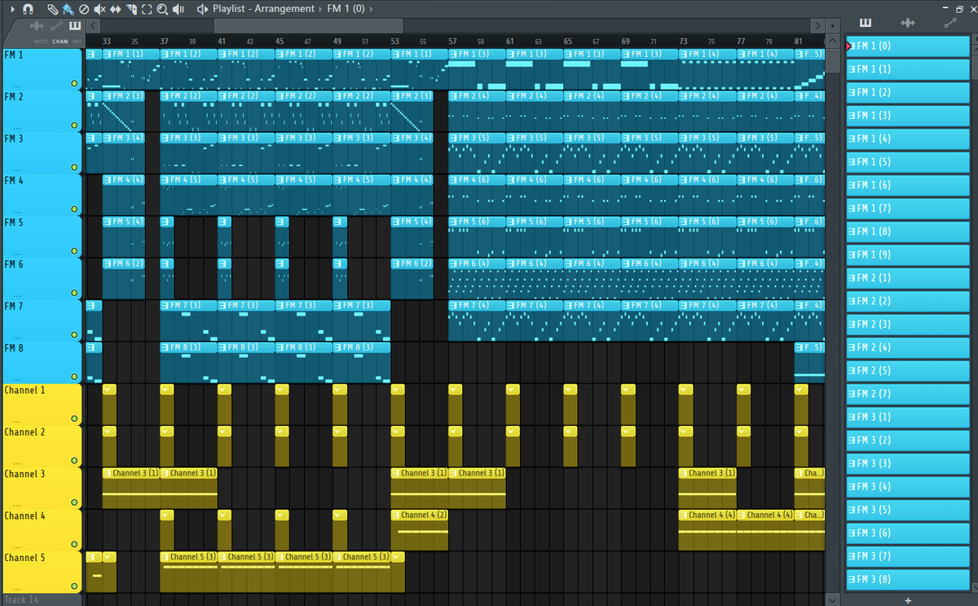Viewport: 978px width, 606px height.
Task: Mute track Channel 3 via green light
Action: point(74,502)
